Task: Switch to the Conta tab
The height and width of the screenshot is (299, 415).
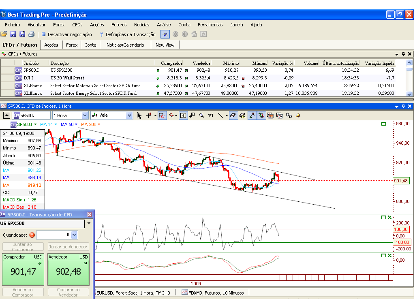Action: pyautogui.click(x=90, y=45)
